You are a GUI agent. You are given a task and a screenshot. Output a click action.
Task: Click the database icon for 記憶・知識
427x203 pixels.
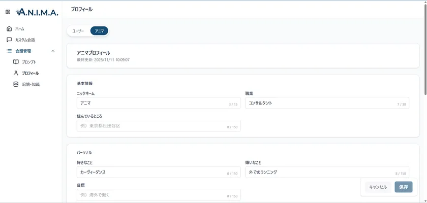click(16, 84)
